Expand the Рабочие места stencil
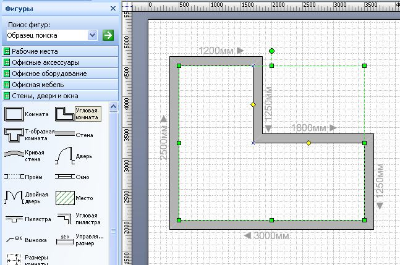 pos(60,51)
